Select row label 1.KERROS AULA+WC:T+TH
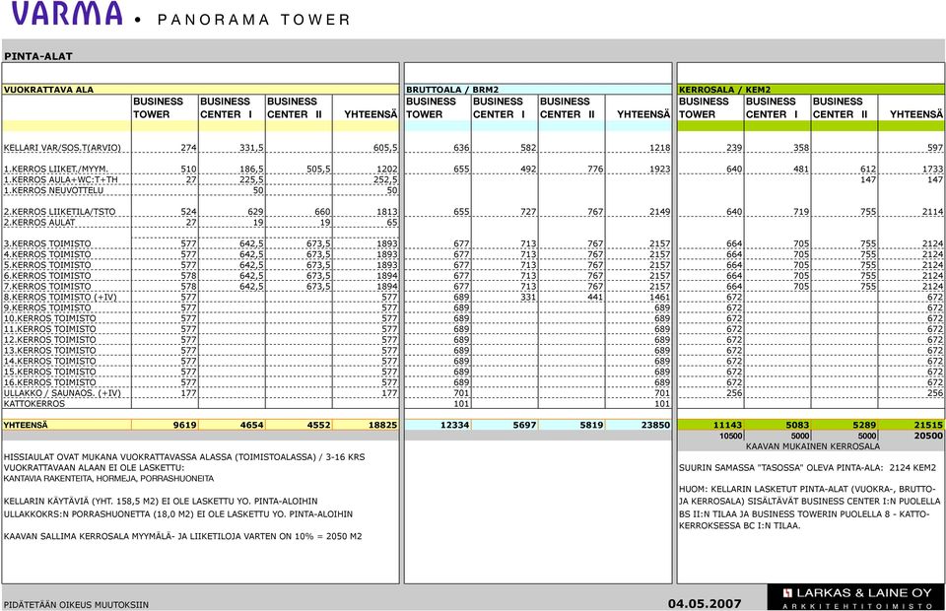Viewport: 946px width, 611px height. [61, 179]
